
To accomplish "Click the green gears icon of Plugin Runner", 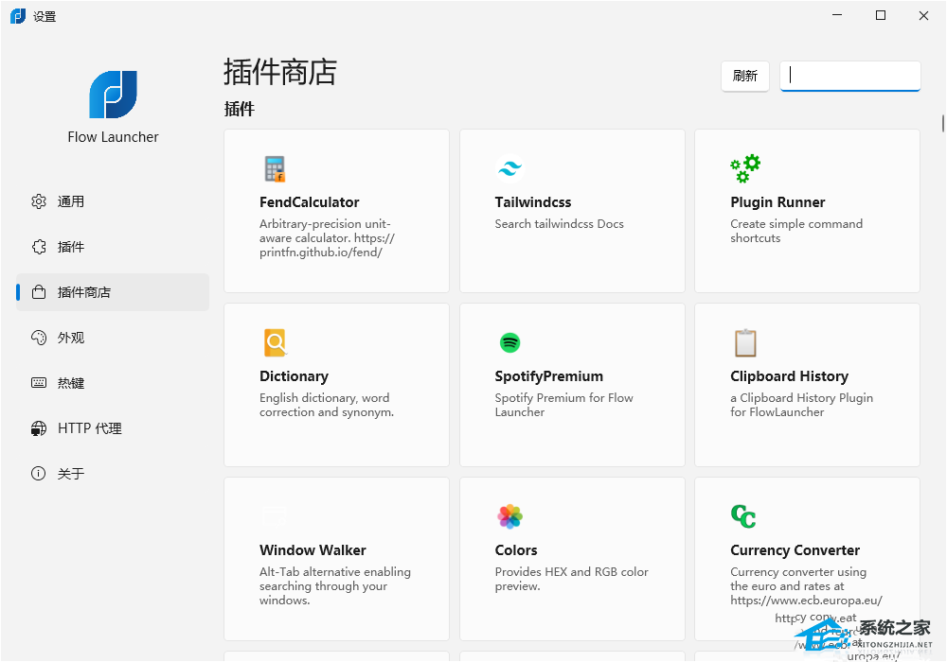I will (x=745, y=169).
